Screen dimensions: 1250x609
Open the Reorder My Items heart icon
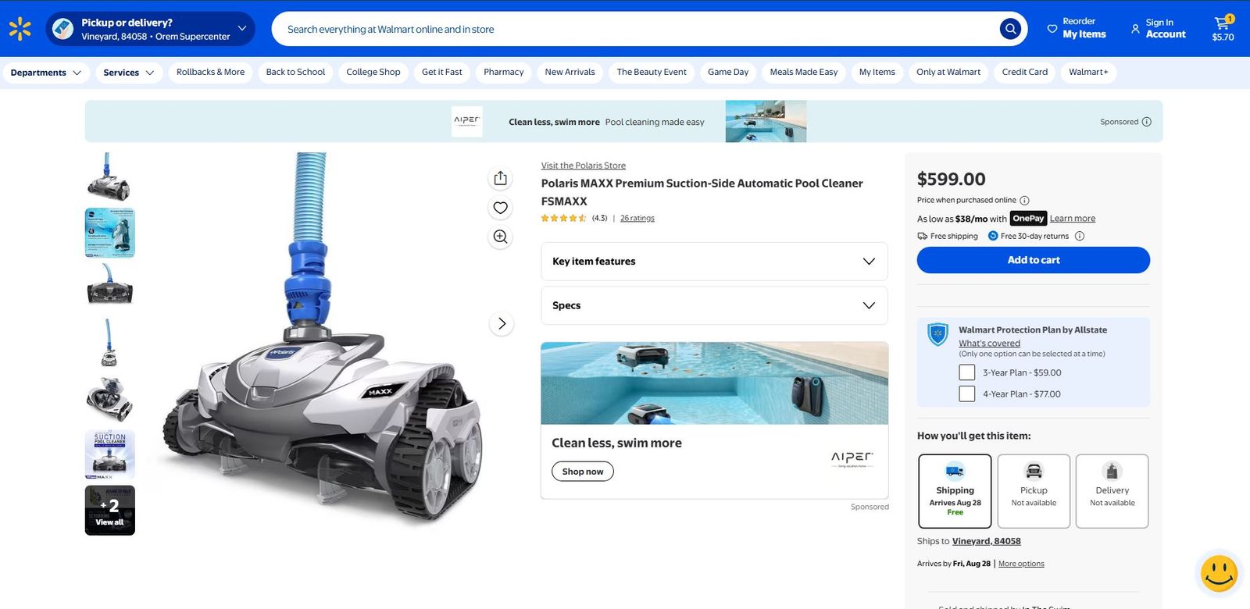click(x=1052, y=29)
